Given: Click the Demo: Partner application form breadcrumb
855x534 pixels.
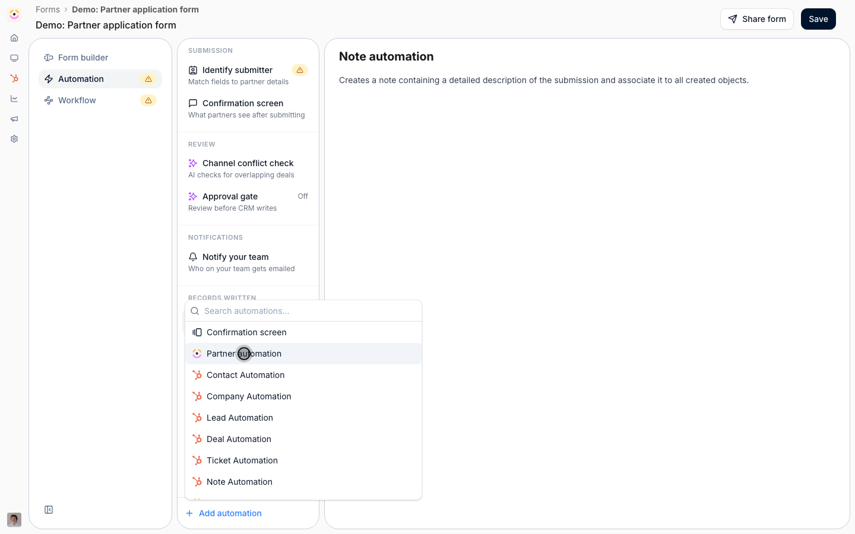Looking at the screenshot, I should tap(135, 9).
